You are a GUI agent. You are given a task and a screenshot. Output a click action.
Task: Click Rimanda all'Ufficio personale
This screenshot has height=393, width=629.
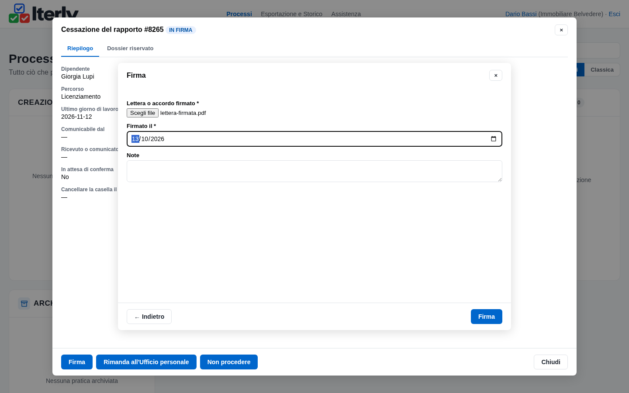pos(146,362)
